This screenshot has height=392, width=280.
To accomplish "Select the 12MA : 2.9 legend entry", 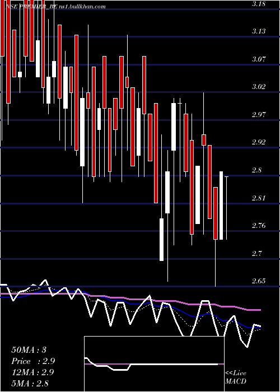I will pos(33,372).
